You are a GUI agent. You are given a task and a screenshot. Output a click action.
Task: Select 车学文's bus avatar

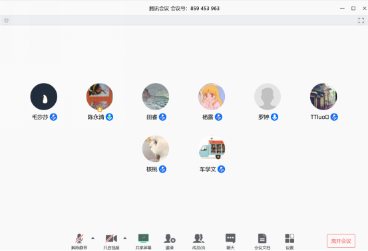pyautogui.click(x=212, y=149)
